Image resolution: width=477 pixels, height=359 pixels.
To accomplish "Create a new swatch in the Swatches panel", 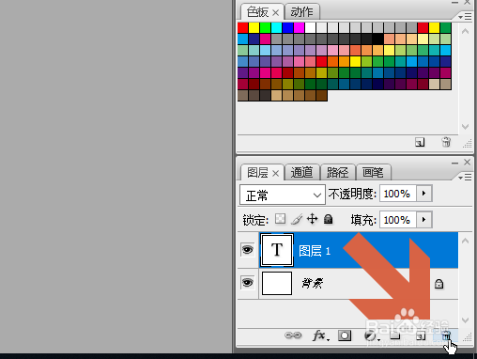I will [x=420, y=142].
